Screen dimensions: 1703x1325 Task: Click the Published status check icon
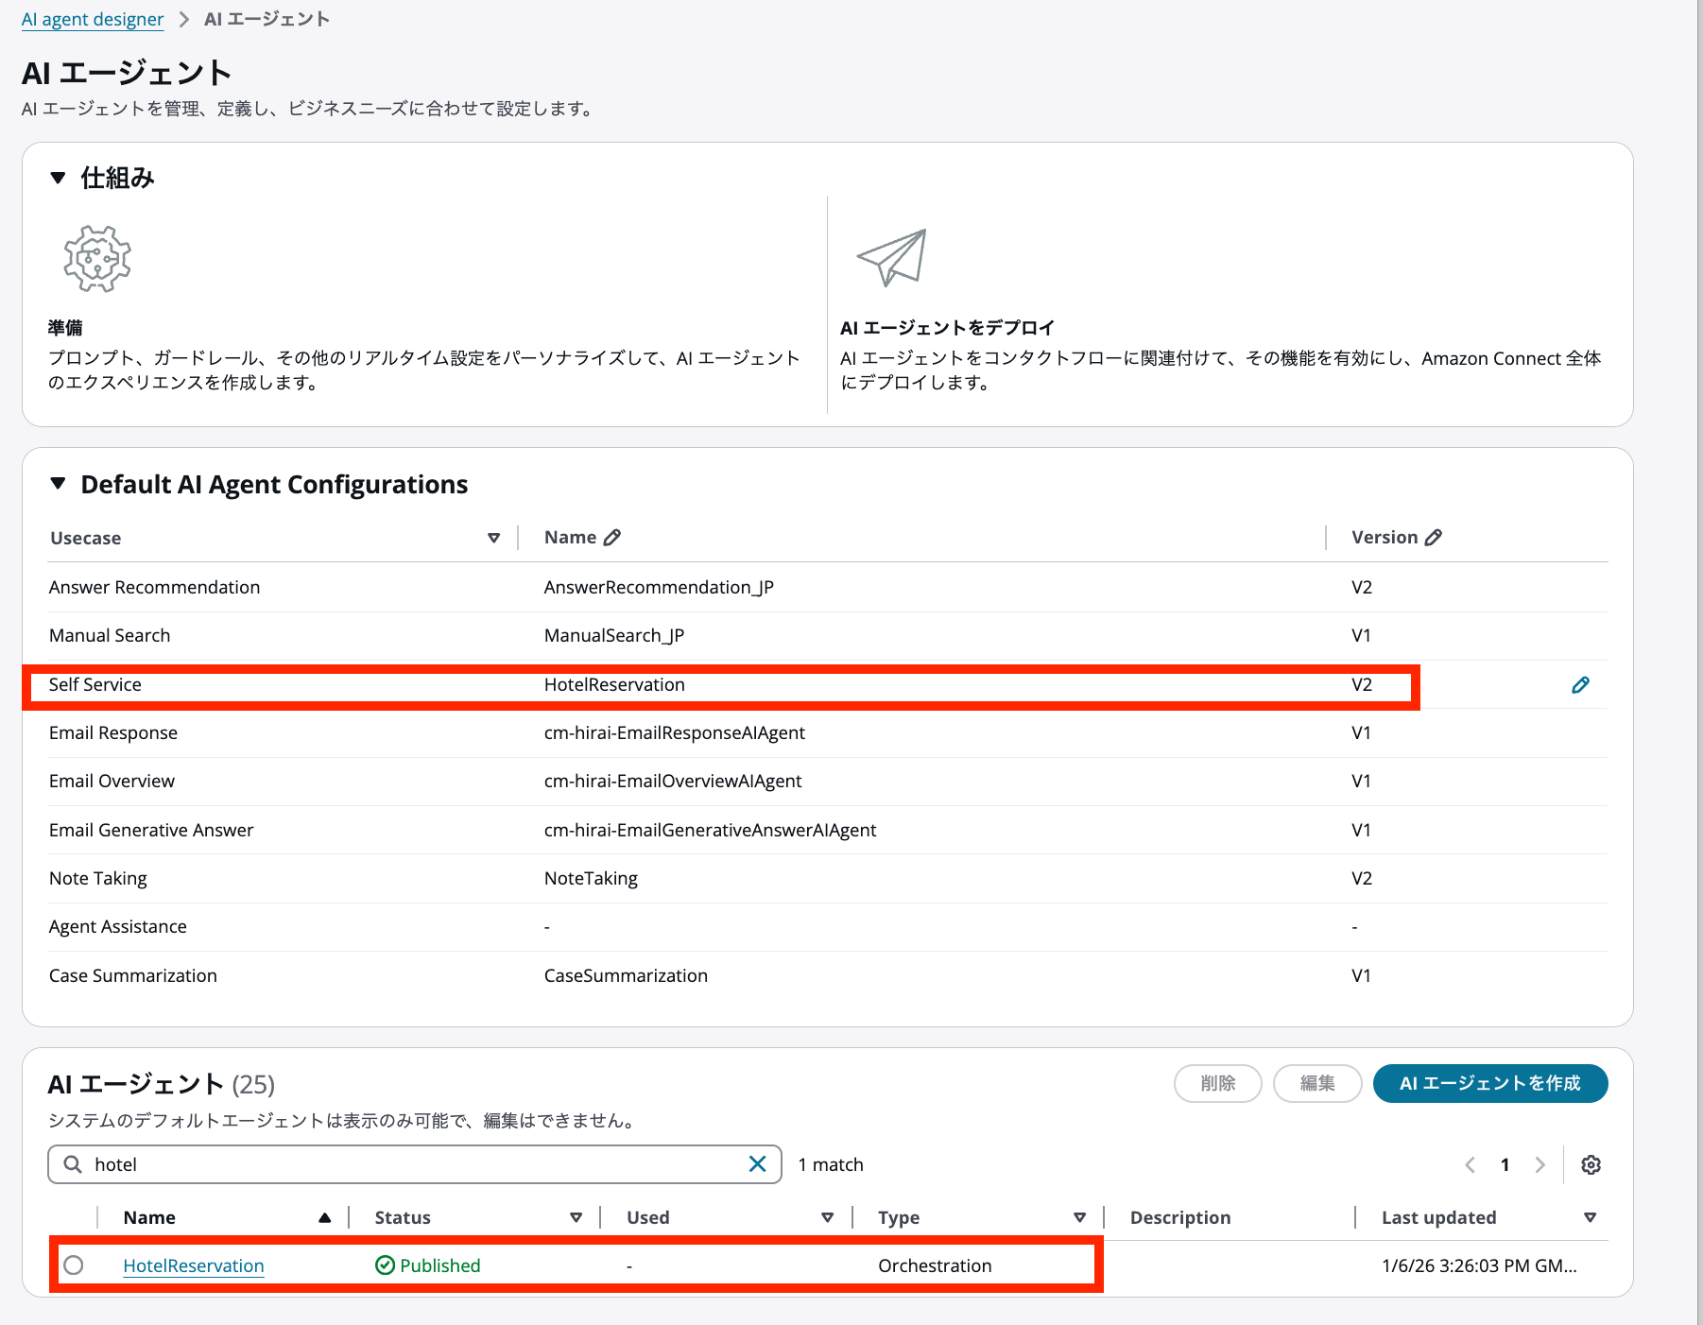385,1265
